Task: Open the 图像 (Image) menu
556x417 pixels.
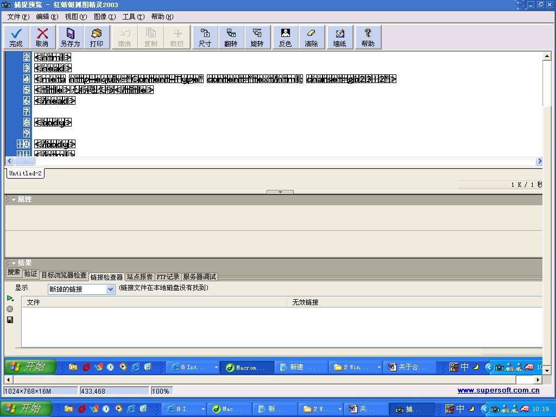Action: [x=105, y=17]
